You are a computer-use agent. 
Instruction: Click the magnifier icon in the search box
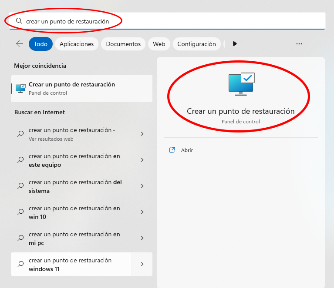pyautogui.click(x=19, y=21)
